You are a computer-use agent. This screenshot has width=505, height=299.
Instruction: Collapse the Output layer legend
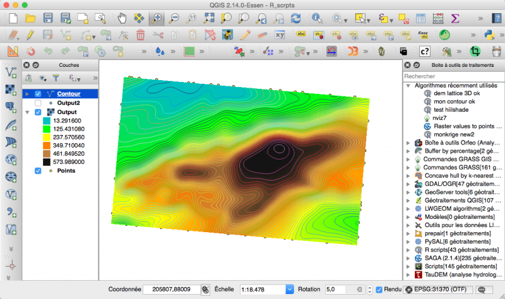[27, 112]
